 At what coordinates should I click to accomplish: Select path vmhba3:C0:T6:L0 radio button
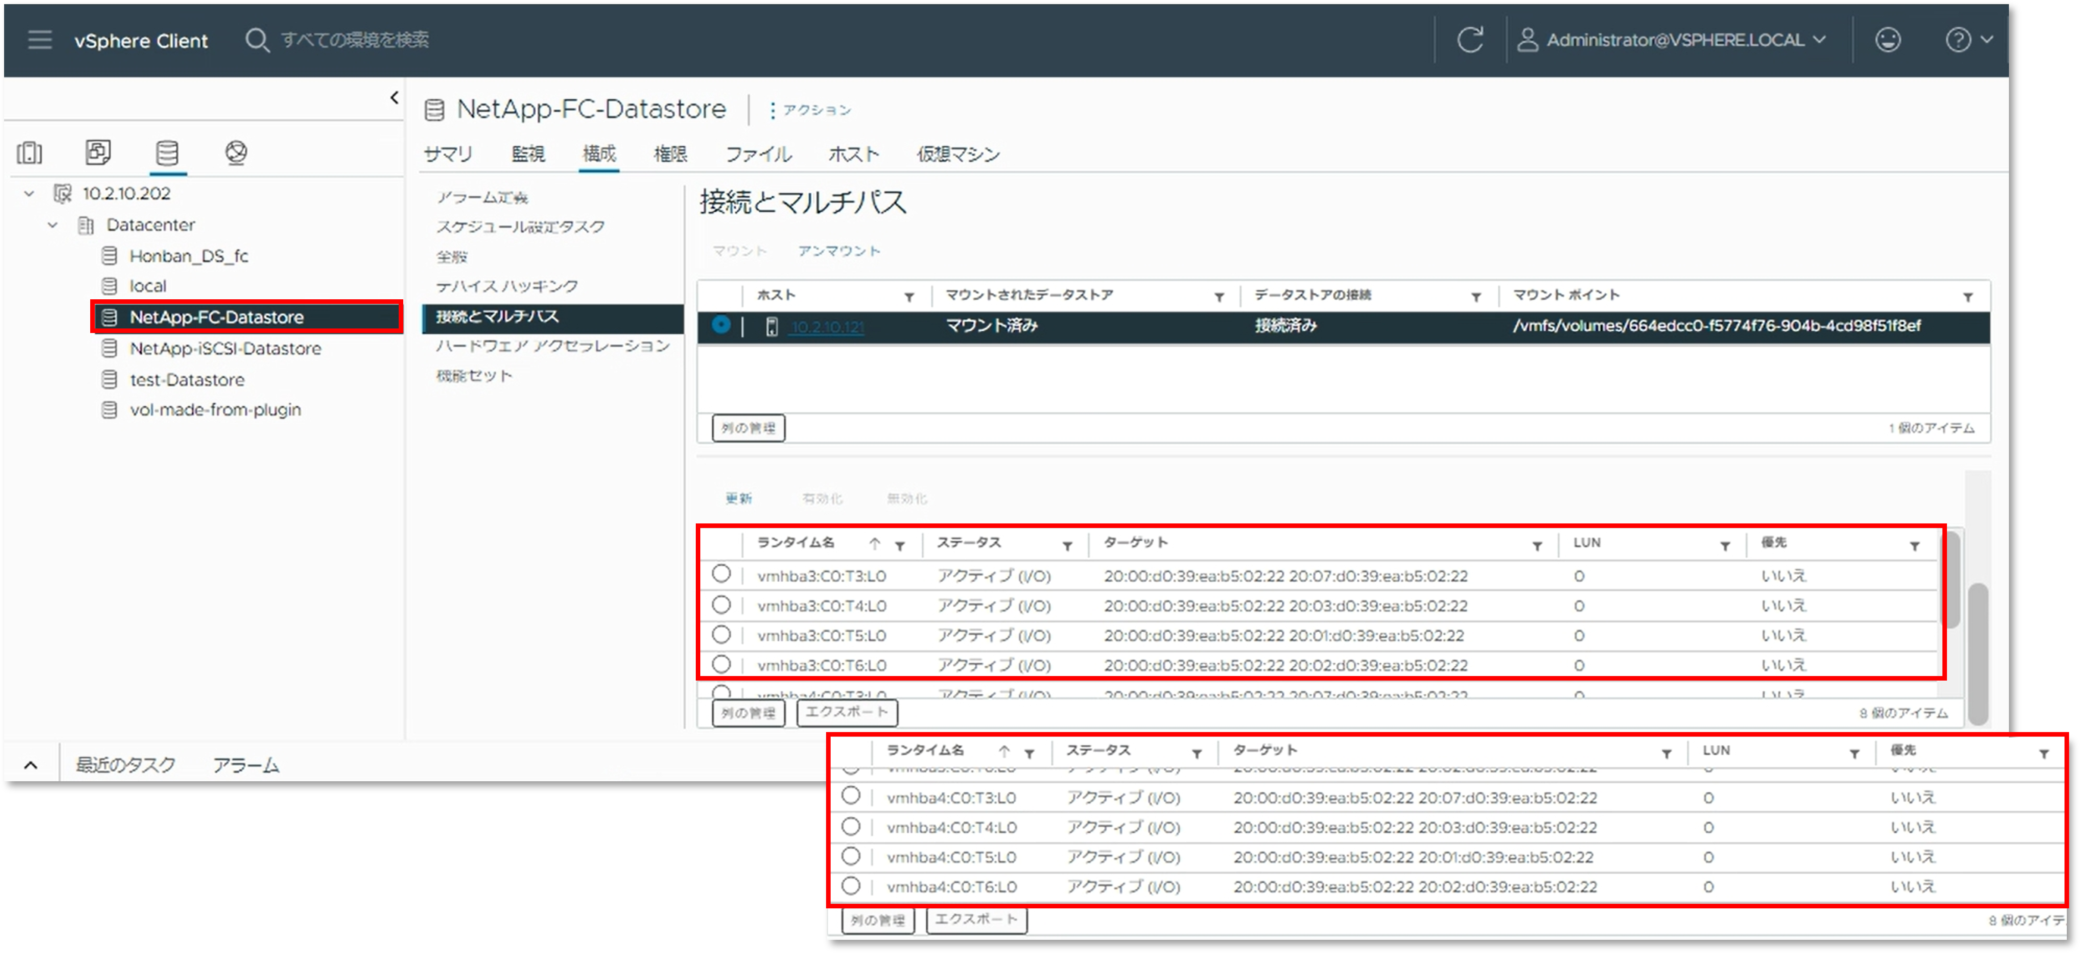pos(721,664)
